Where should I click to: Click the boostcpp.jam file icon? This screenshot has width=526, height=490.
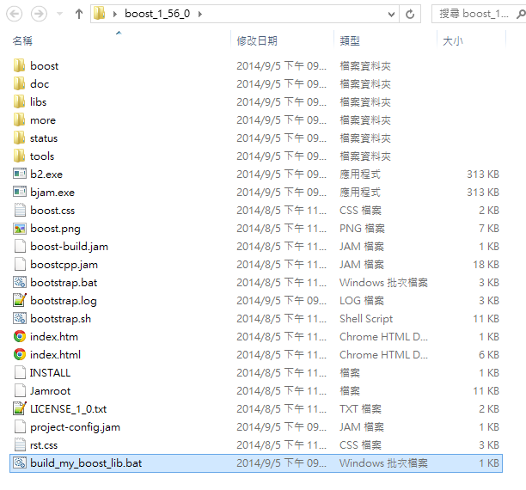20,265
